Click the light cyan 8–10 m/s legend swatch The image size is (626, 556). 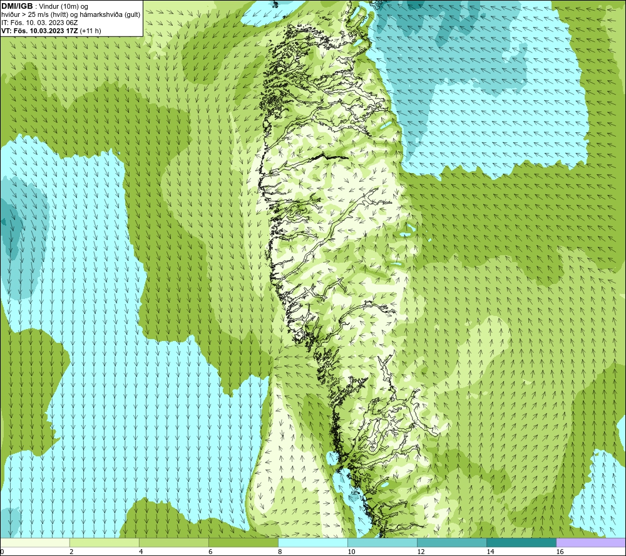tap(313, 543)
